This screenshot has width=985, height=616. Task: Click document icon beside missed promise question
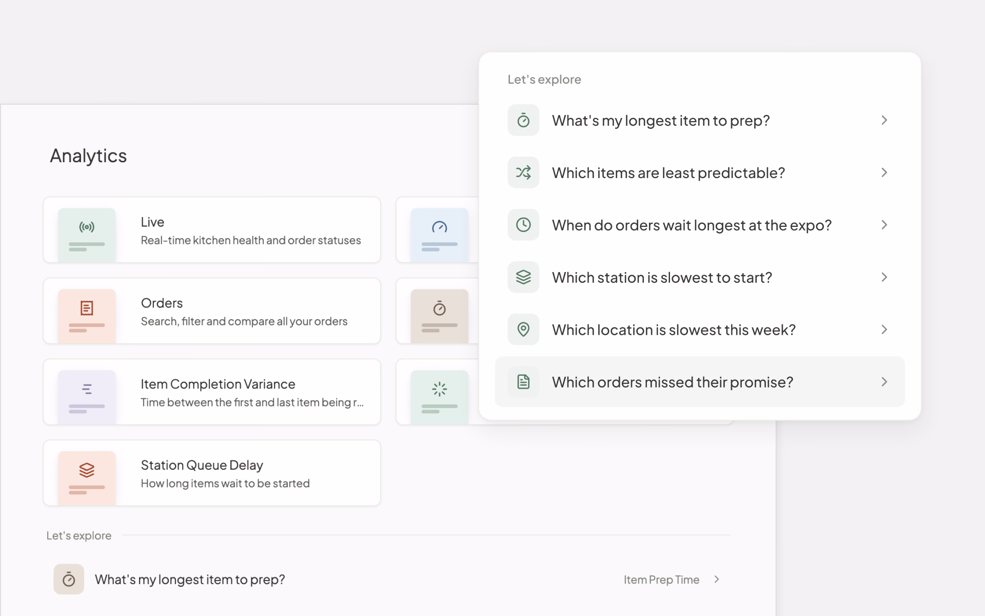click(x=523, y=382)
